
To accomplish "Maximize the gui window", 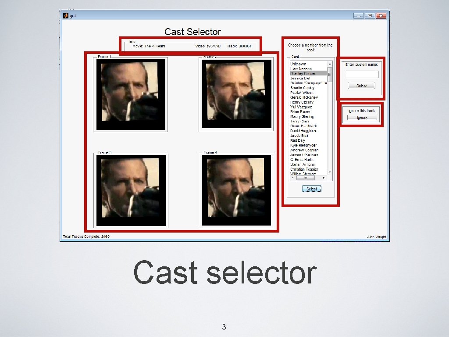I will pos(370,16).
